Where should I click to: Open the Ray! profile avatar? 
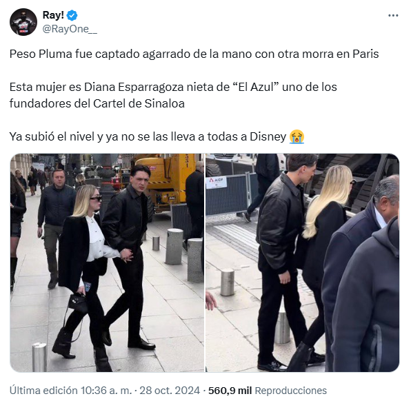pos(23,22)
